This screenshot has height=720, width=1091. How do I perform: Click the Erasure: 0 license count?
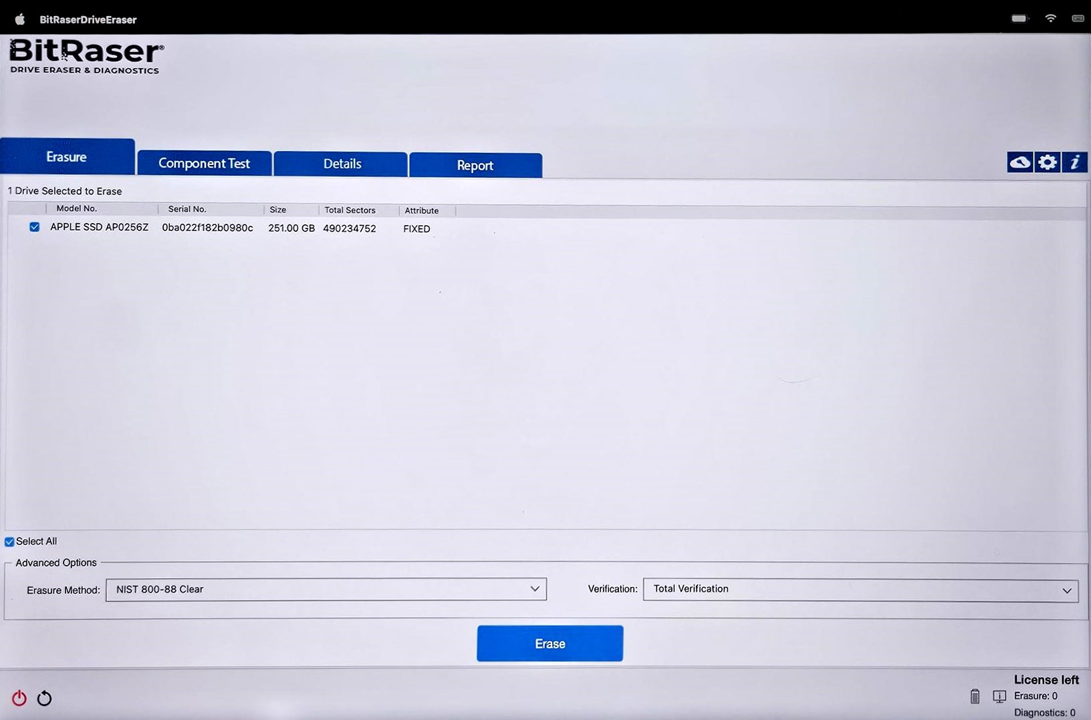(x=1036, y=696)
